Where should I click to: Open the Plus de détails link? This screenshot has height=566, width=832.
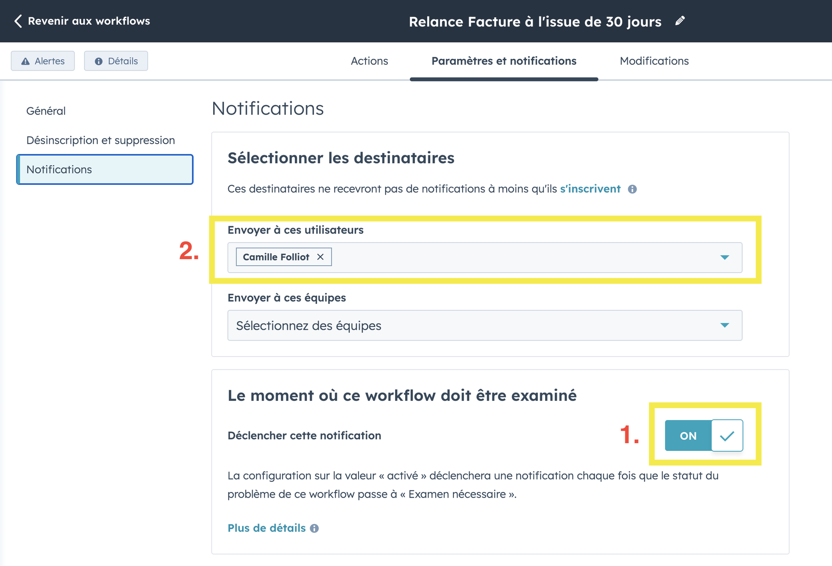click(x=266, y=528)
